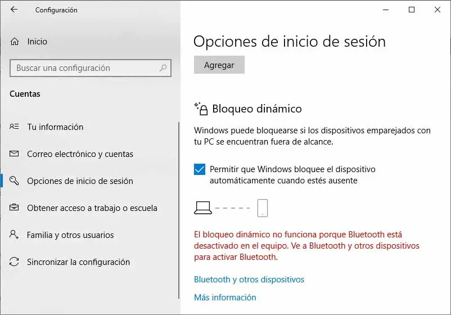Click the sidebar vertical scrollbar

178,214
